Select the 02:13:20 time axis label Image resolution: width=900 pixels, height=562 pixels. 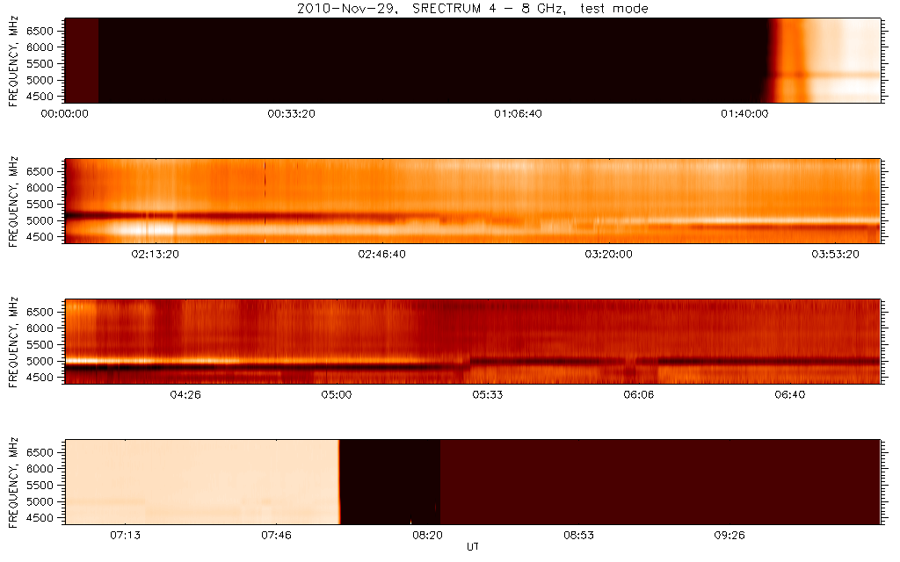156,254
